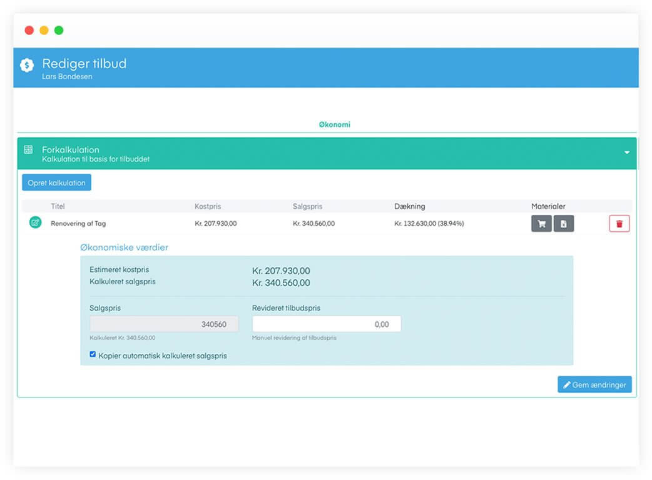Click the Dækning column header
652x480 pixels.
409,206
